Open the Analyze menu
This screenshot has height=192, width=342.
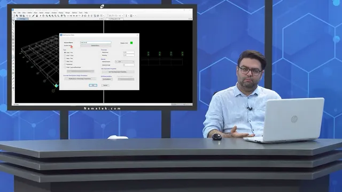click(x=54, y=13)
